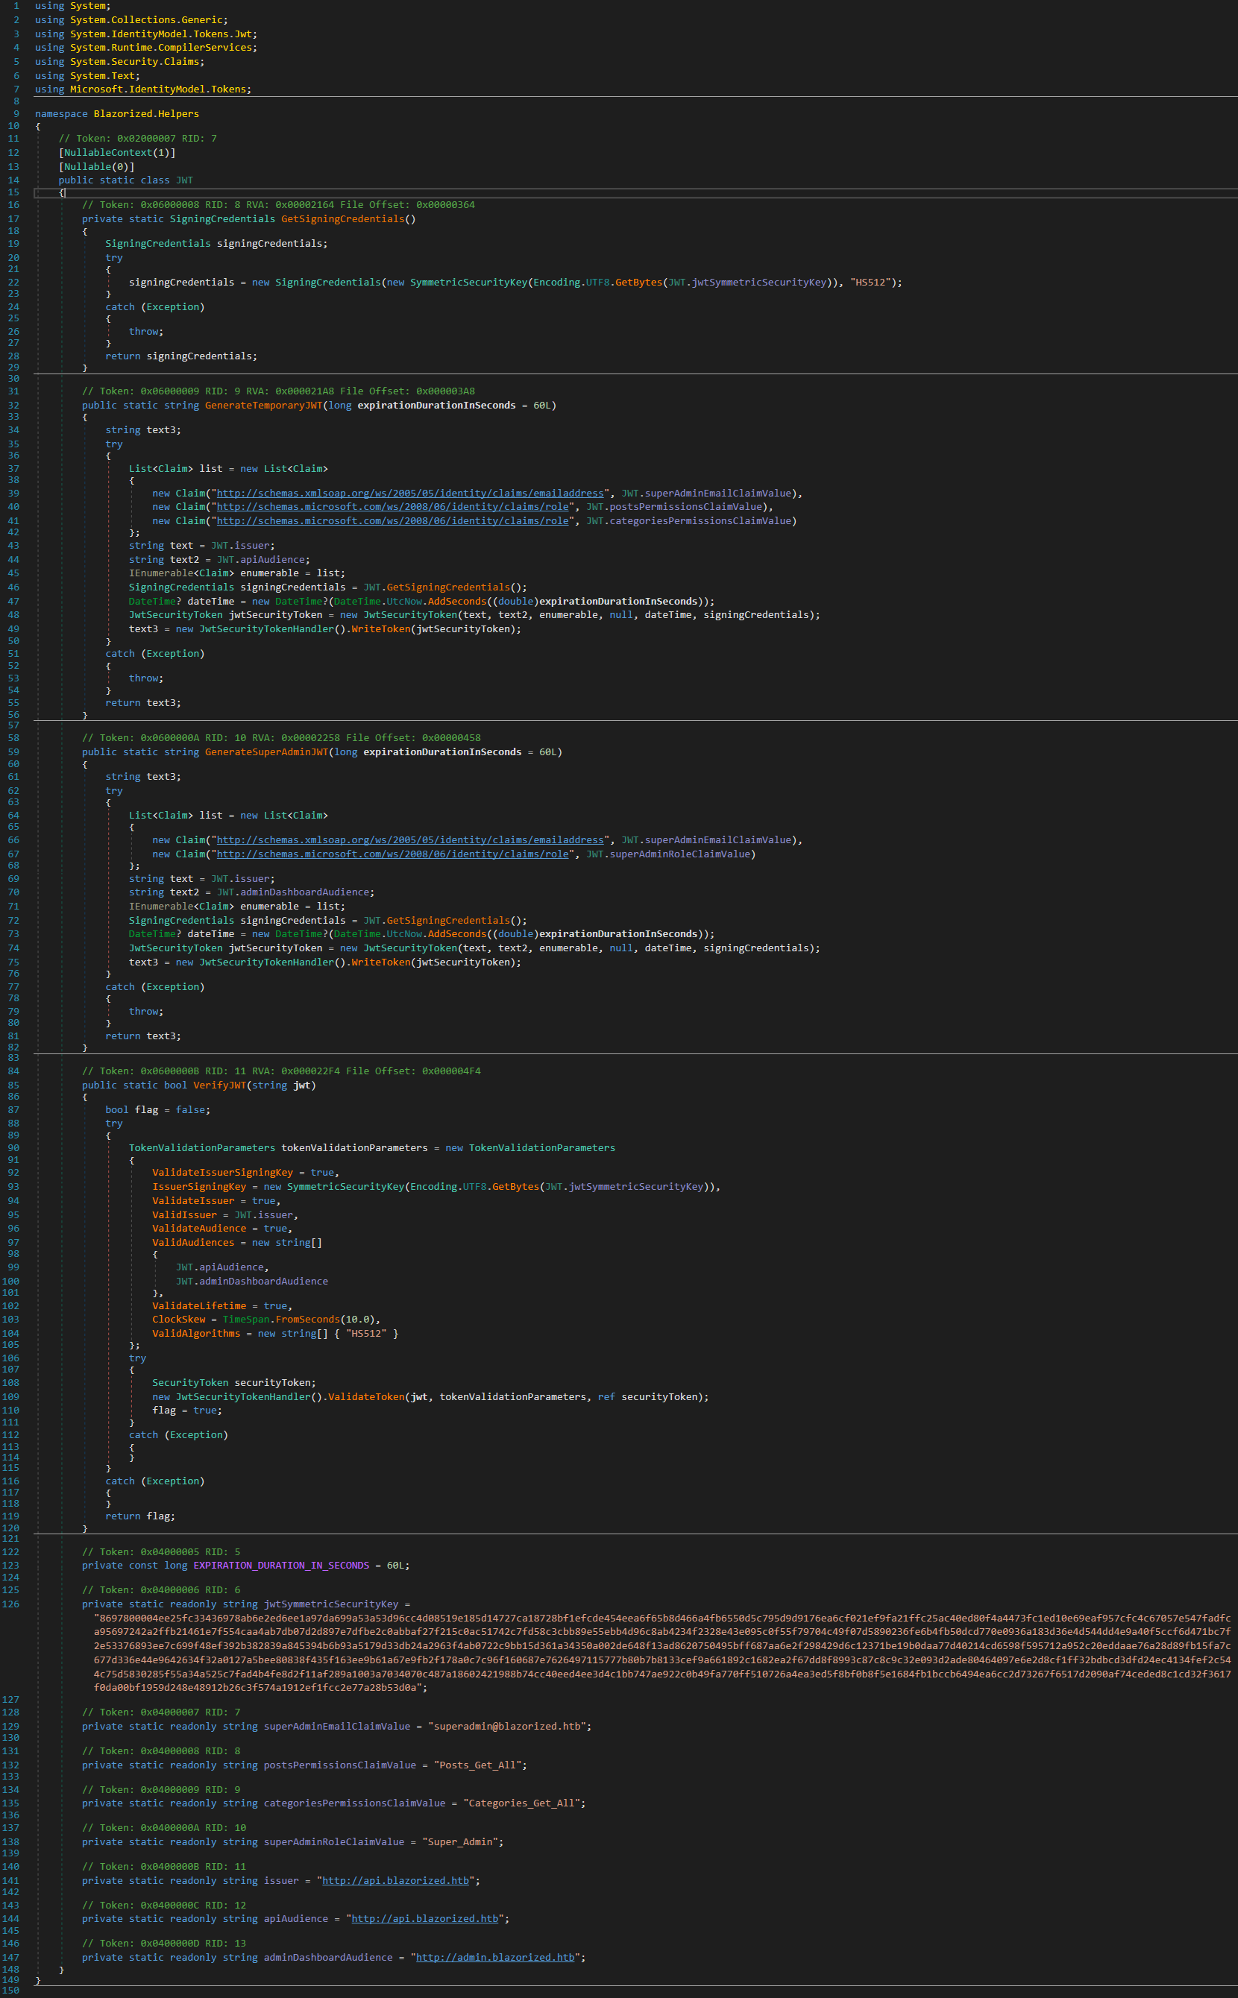Click superAdminRoleClaimValue field name on line 138

pos(334,1841)
